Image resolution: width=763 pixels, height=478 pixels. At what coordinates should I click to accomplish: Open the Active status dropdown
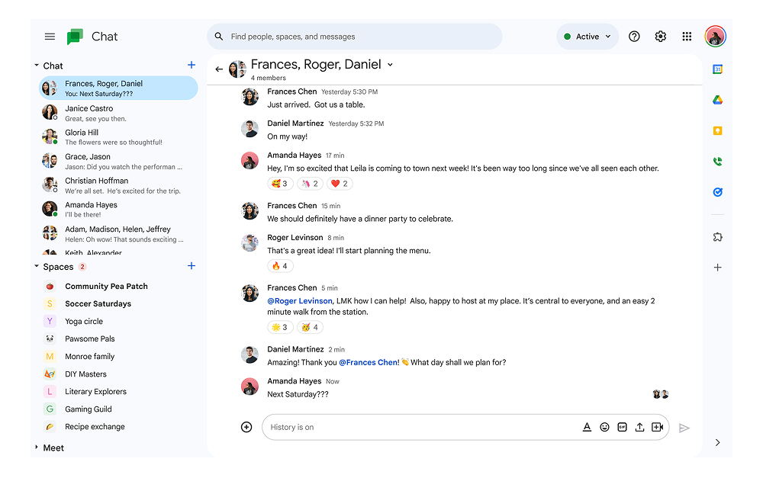(x=587, y=36)
